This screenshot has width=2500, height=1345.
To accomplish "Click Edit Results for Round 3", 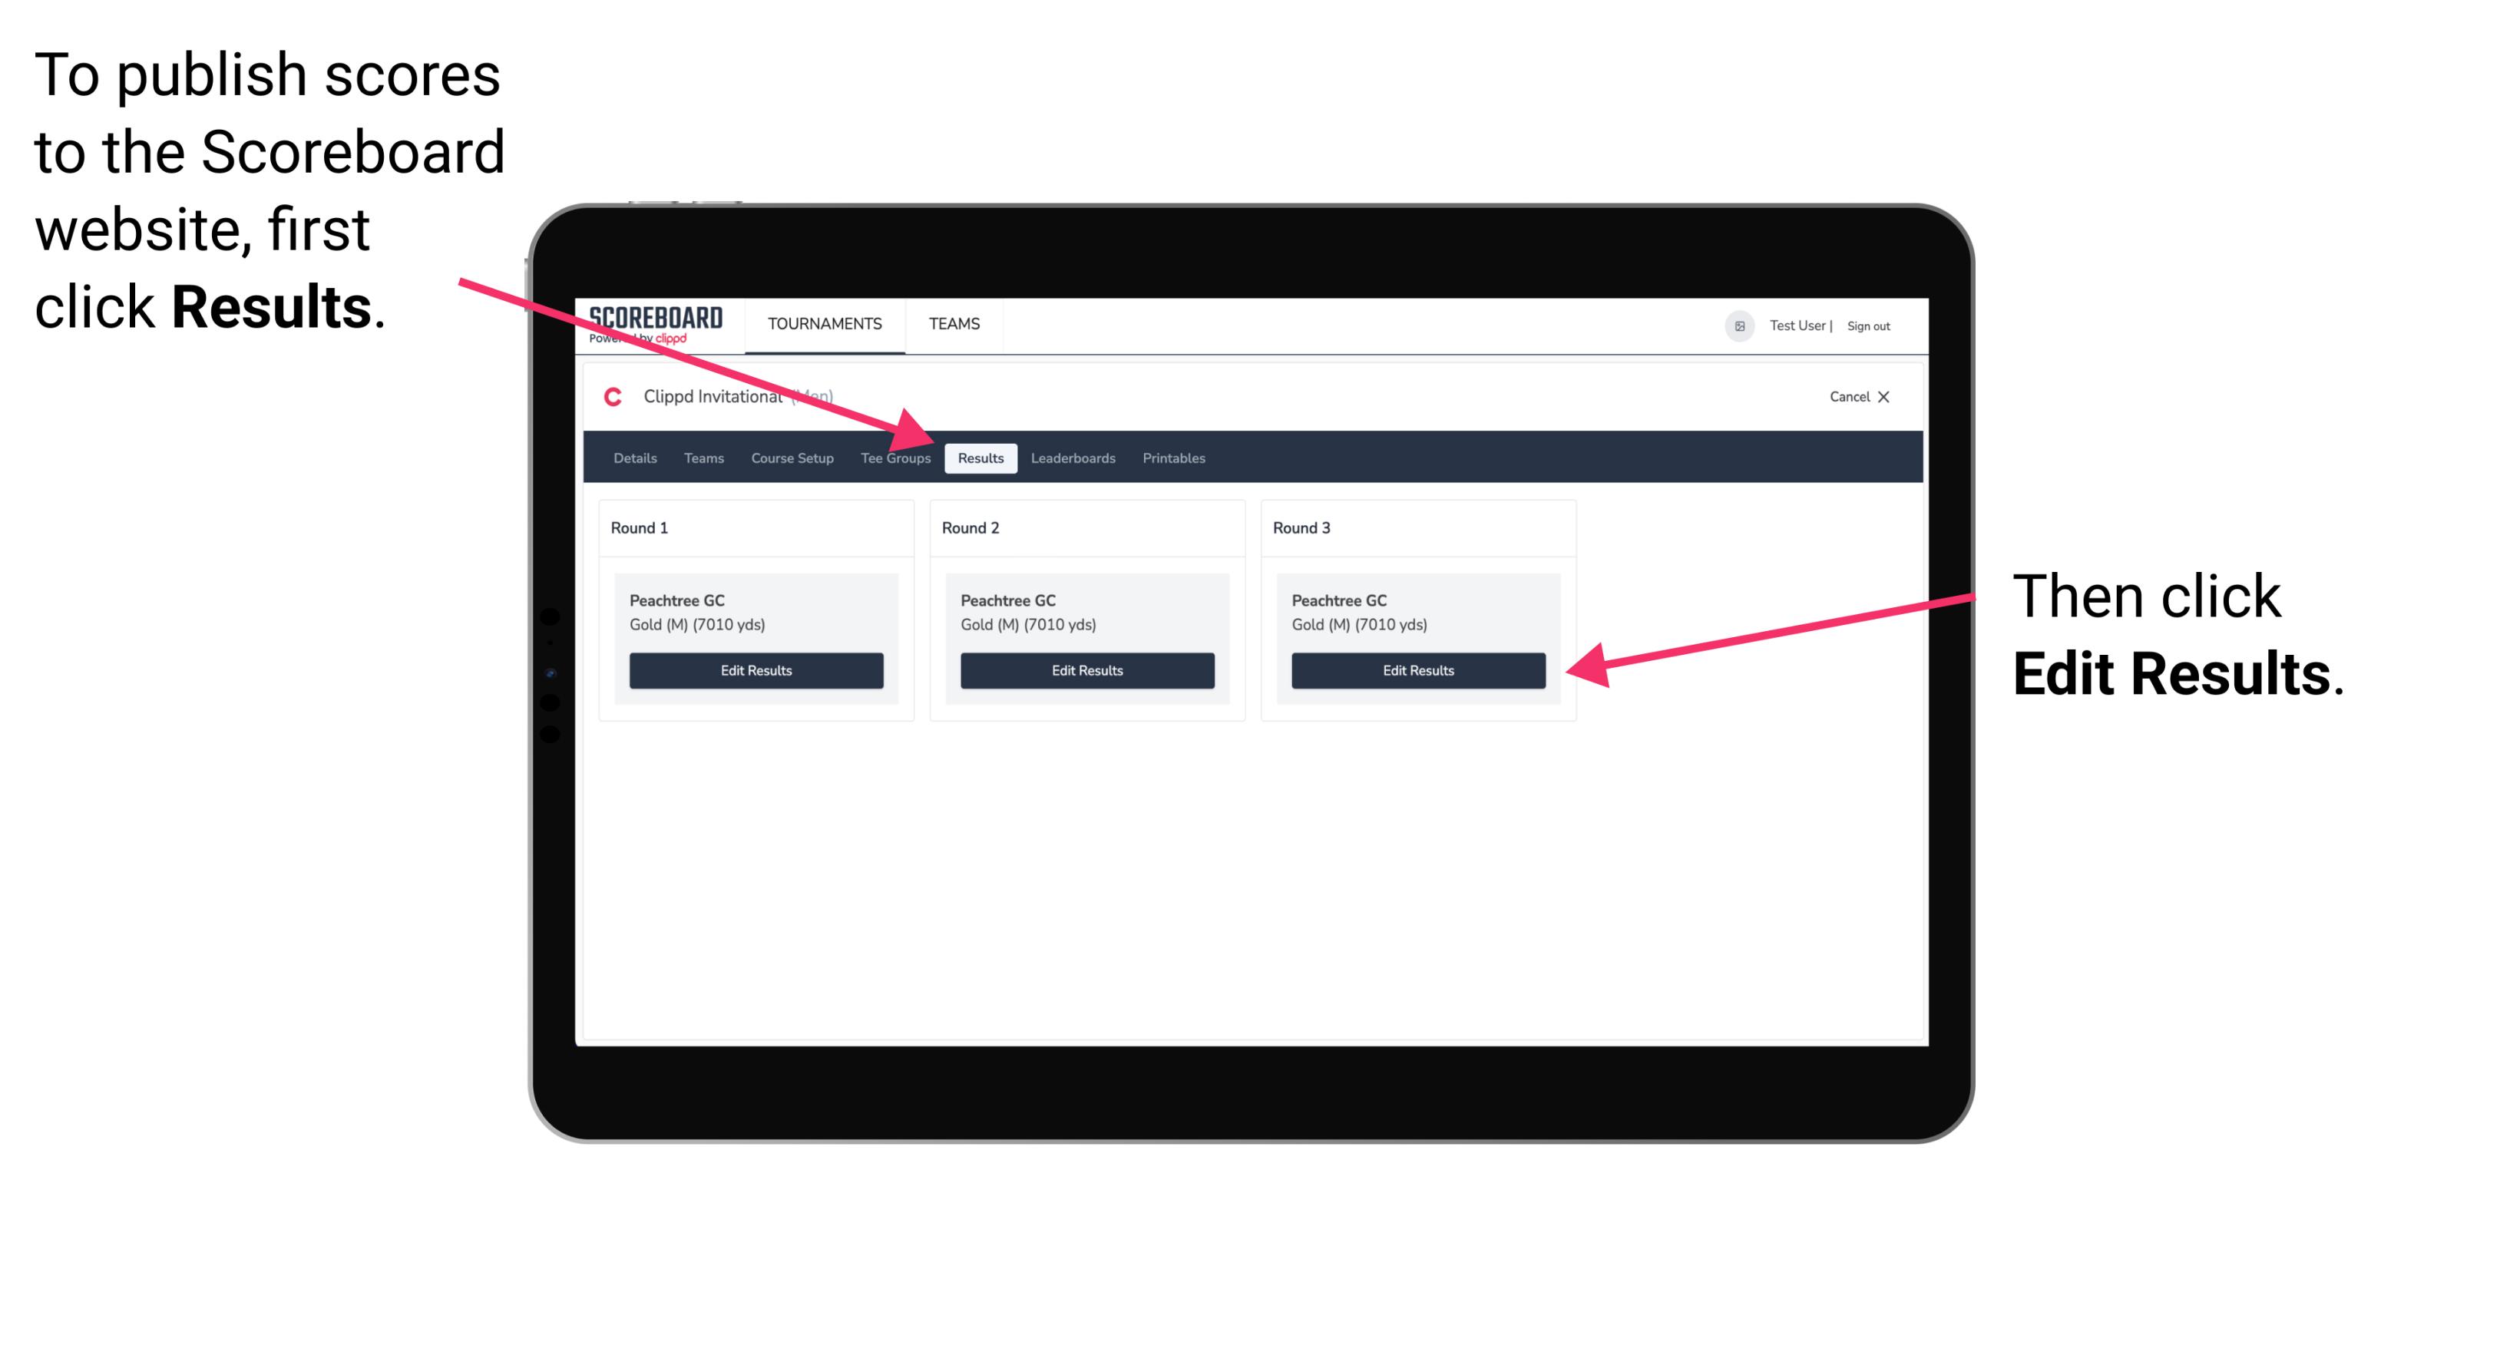I will (x=1418, y=671).
